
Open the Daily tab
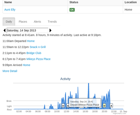[9, 22]
